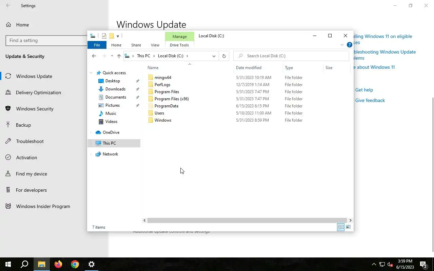Open Downloads in Quick access
Screen dimensions: 434x271
click(x=115, y=89)
